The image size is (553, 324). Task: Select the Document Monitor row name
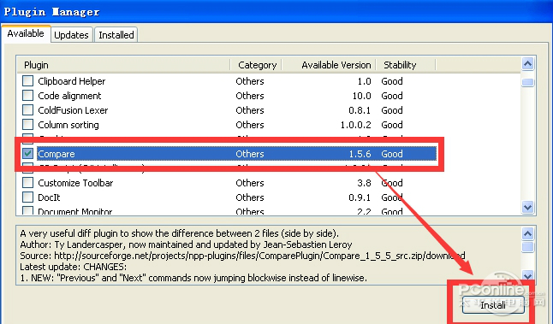tap(75, 211)
